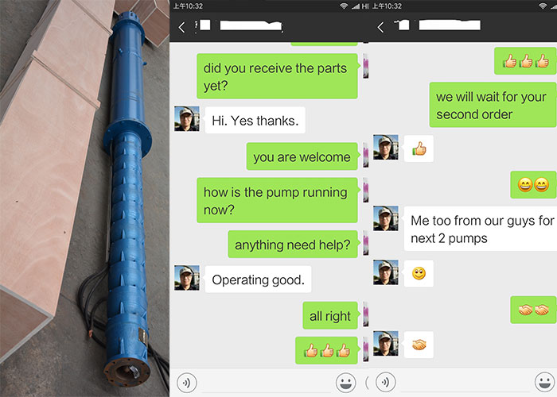The width and height of the screenshot is (557, 397).
Task: Open the avatar beside "Hi. Yes thanks."
Action: pyautogui.click(x=187, y=119)
